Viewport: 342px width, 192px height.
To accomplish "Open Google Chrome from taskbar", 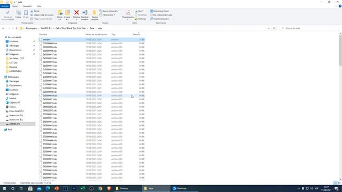I will click(100, 188).
